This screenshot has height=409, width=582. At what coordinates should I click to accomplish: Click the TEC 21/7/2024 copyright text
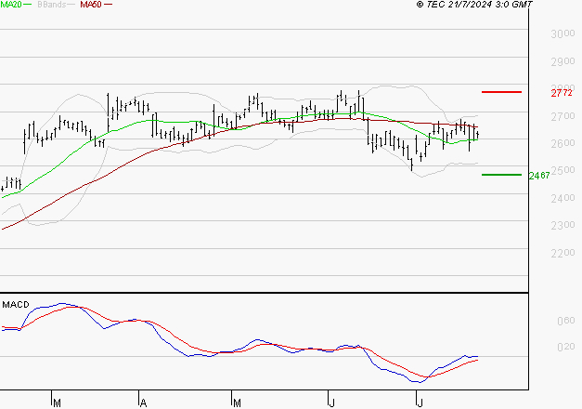pos(474,5)
